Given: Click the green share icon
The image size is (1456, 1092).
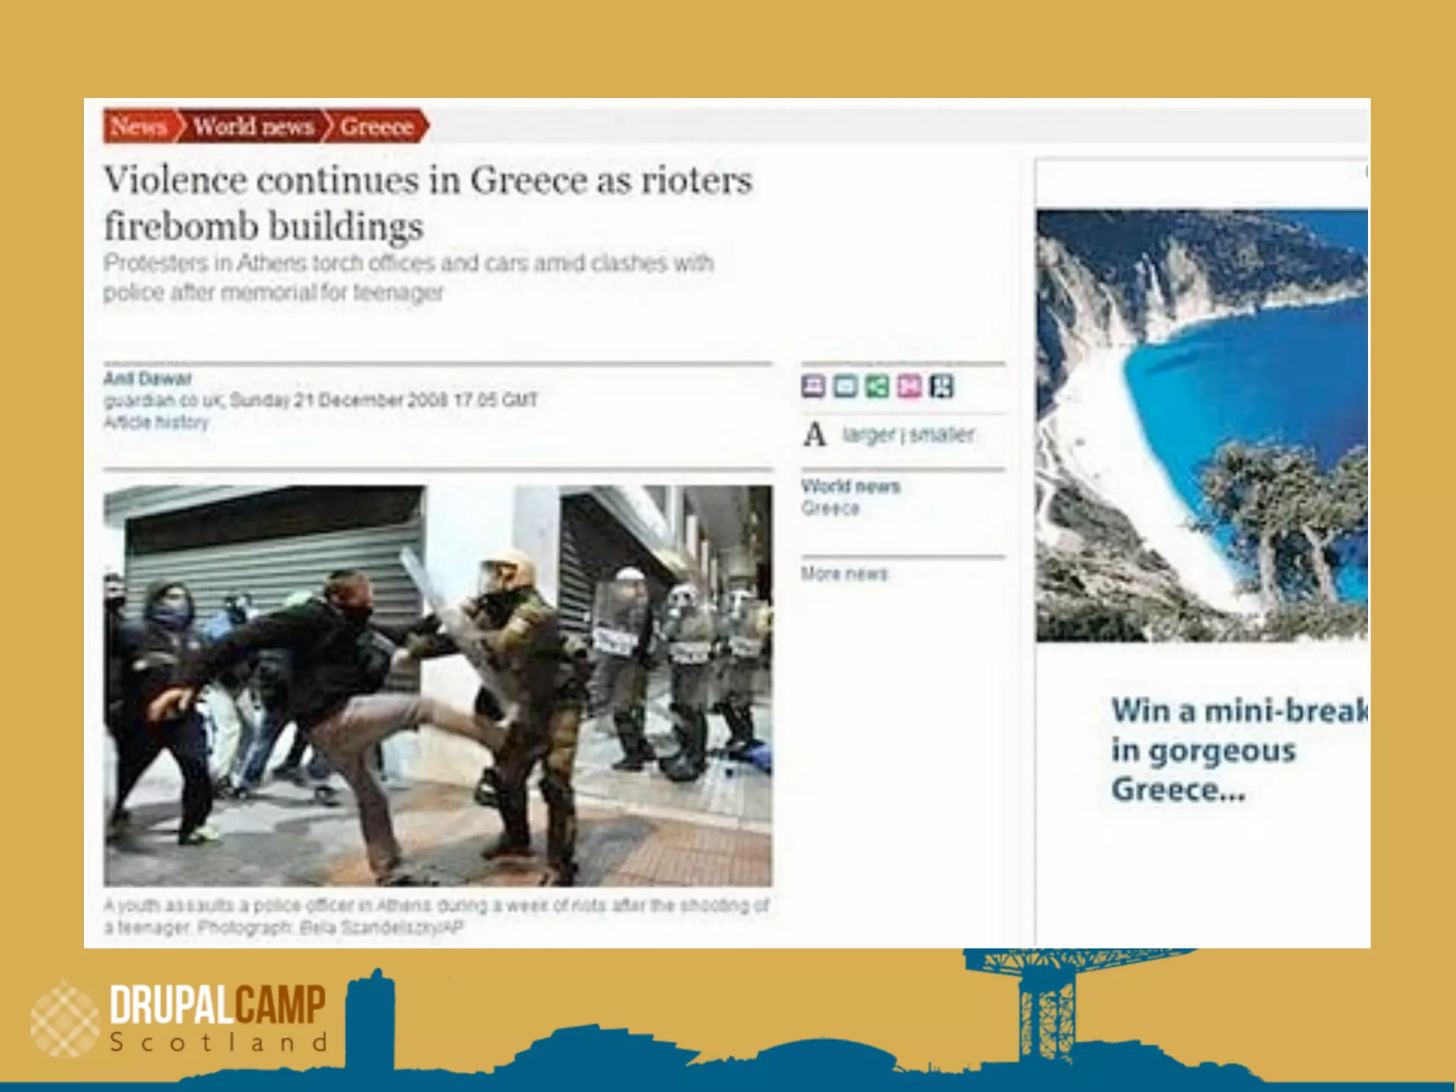Looking at the screenshot, I should 877,386.
